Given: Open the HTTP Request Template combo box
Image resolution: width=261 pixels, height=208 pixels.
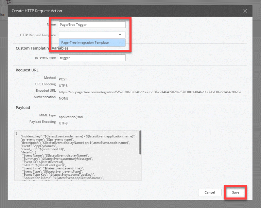Looking at the screenshot, I should [88, 35].
